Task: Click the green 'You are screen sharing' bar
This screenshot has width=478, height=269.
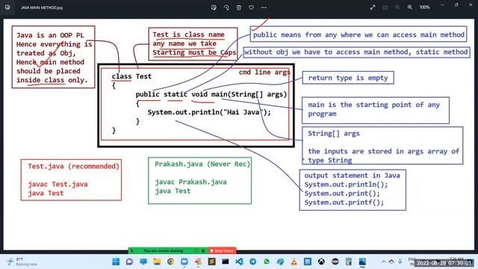Action: coord(168,251)
